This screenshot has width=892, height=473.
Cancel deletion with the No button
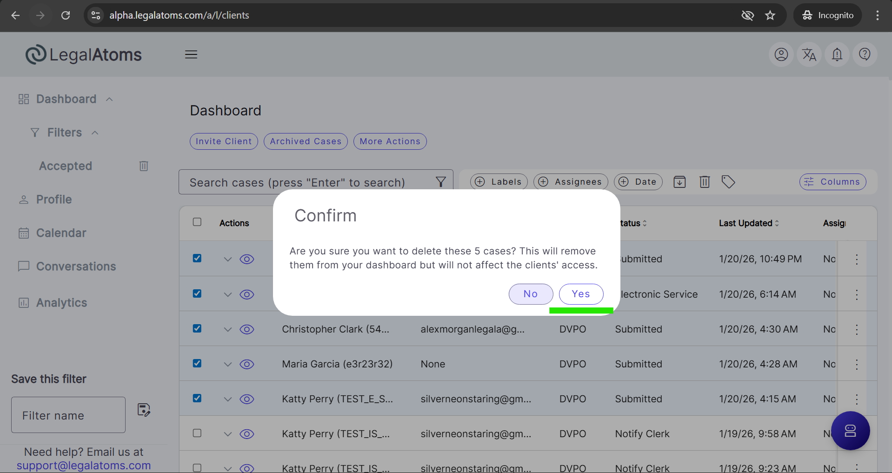(x=531, y=294)
